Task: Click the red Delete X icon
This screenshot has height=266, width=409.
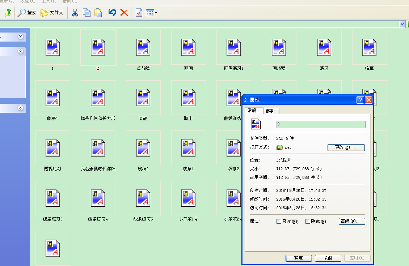Action: click(123, 13)
